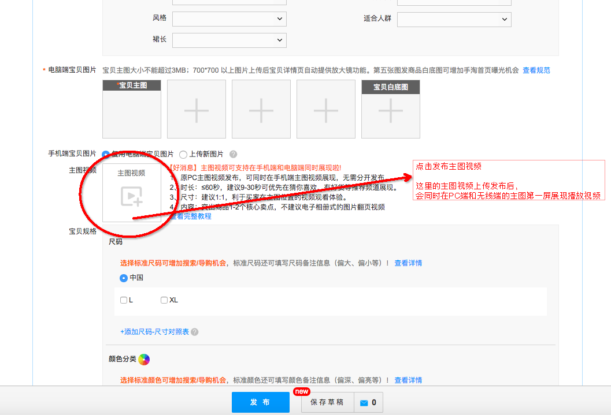Image resolution: width=611 pixels, height=415 pixels.
Task: Open the 风格 dropdown
Action: pyautogui.click(x=229, y=18)
